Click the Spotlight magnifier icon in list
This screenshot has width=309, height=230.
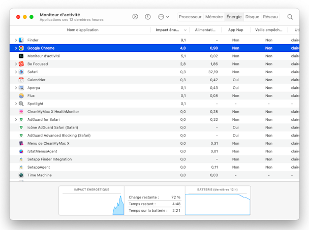click(x=21, y=104)
